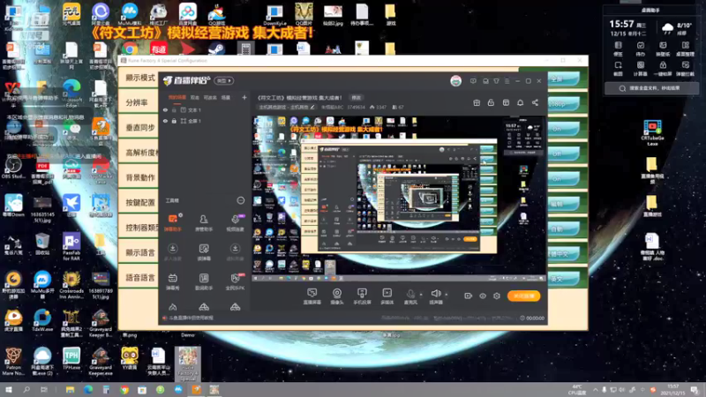Switch to the third scene tab
This screenshot has height=397, width=706.
(x=210, y=97)
